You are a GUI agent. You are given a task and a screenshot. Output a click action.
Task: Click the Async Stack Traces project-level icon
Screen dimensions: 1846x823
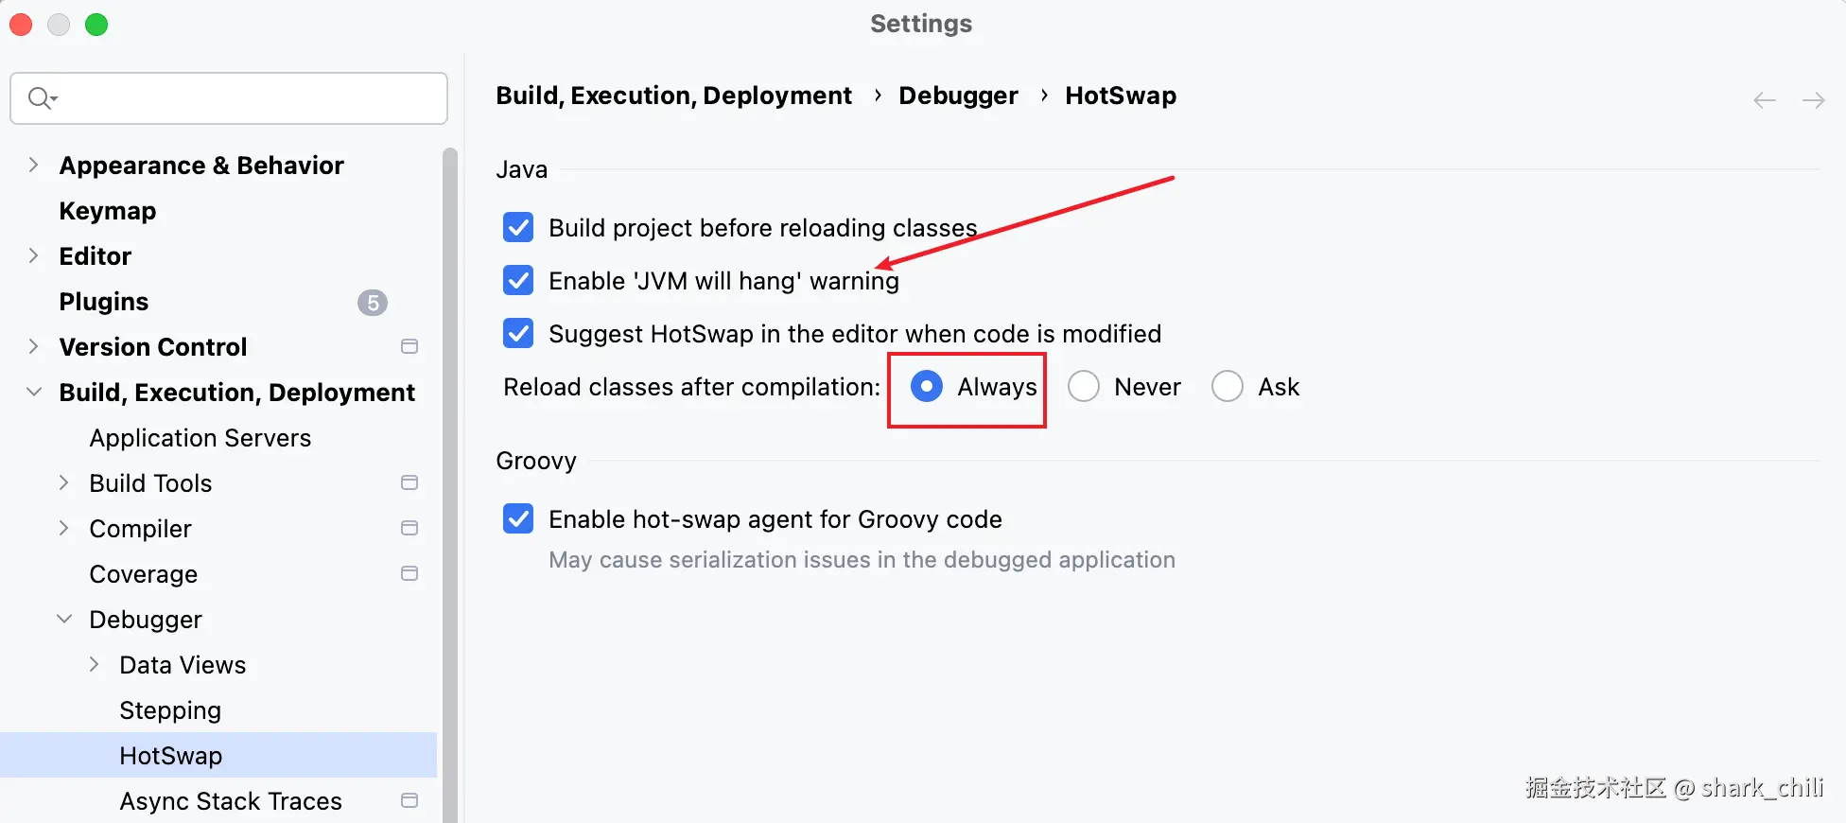point(409,801)
